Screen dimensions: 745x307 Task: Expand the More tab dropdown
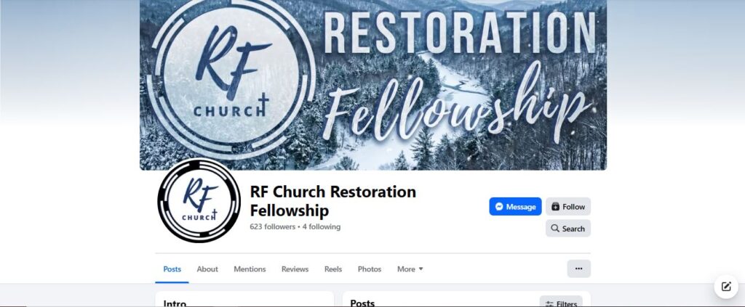(x=410, y=269)
